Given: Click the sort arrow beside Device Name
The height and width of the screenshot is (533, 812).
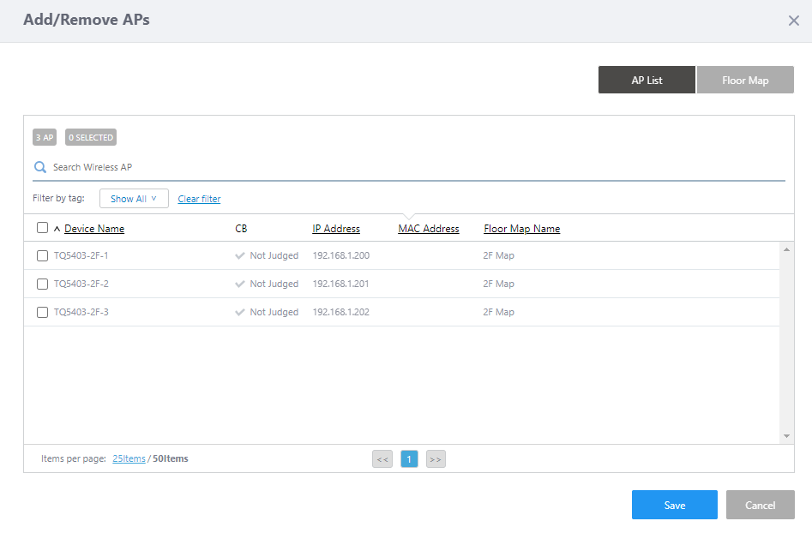Looking at the screenshot, I should point(57,229).
